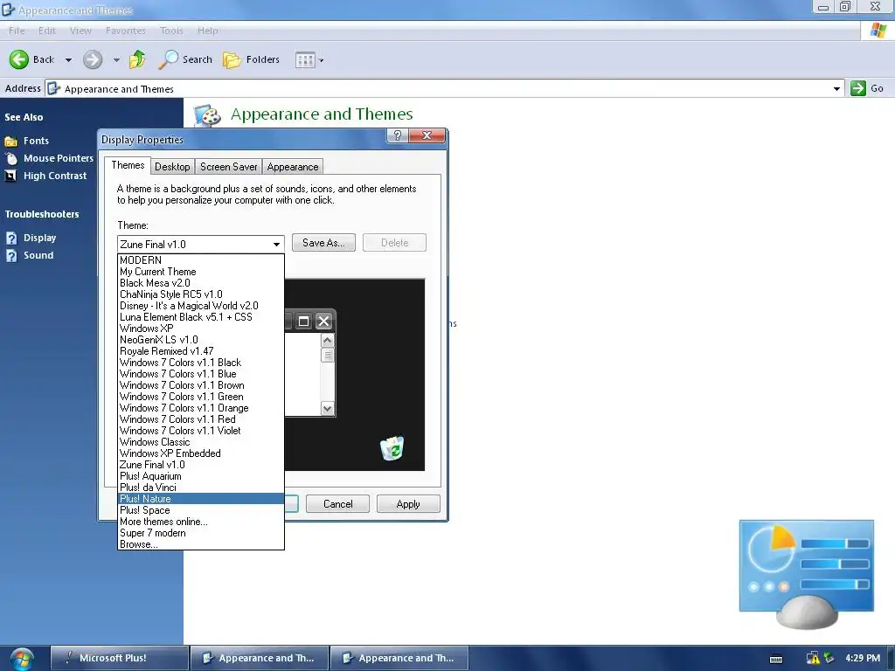Screen dimensions: 895x671
Task: Select Plus! da Vinci theme
Action: tap(200, 488)
